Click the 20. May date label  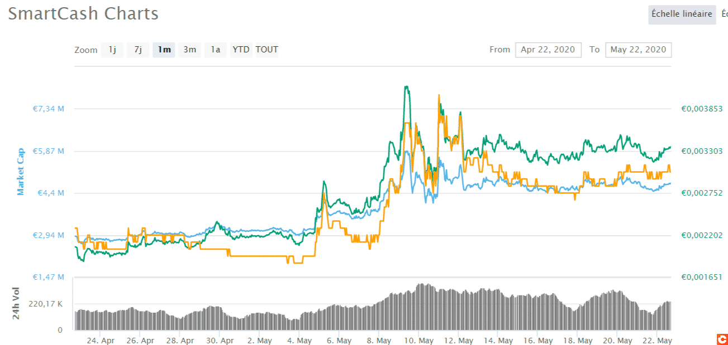point(617,341)
